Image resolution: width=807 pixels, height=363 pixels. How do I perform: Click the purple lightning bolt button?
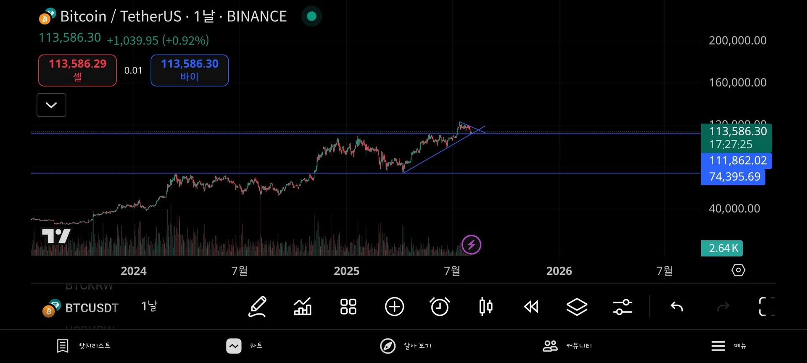point(471,245)
